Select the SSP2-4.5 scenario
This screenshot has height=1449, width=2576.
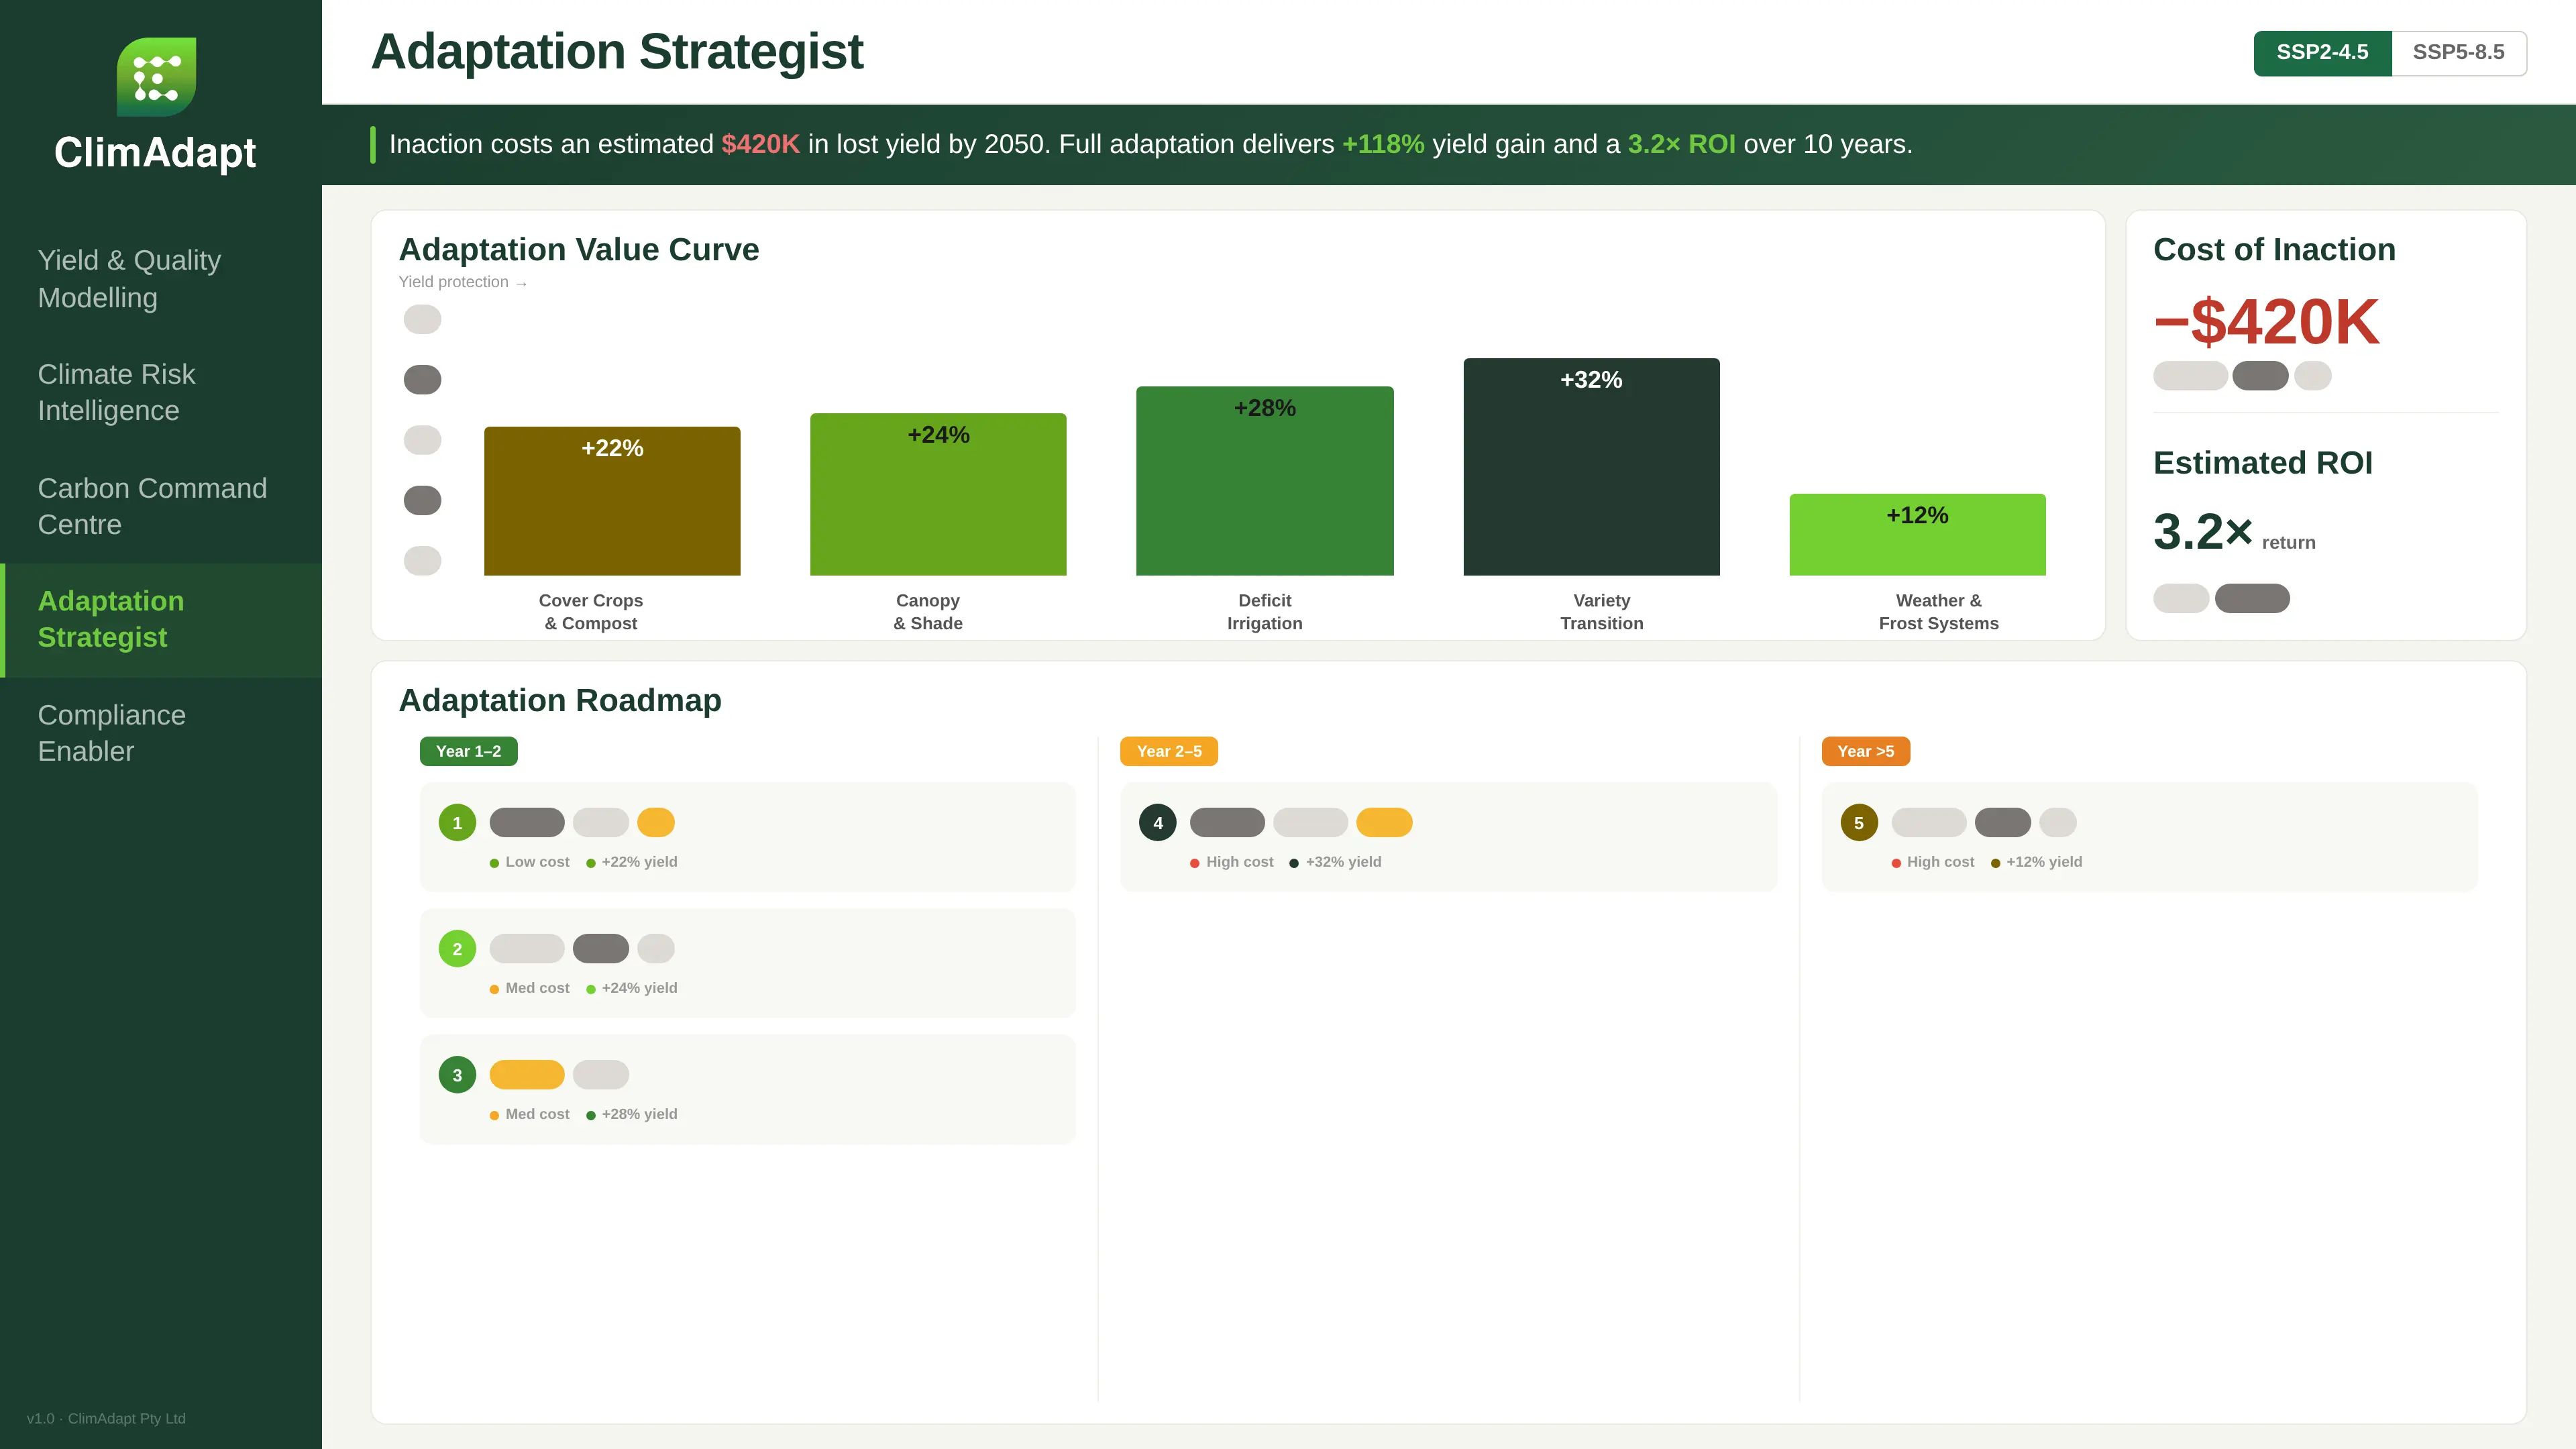(x=2323, y=52)
